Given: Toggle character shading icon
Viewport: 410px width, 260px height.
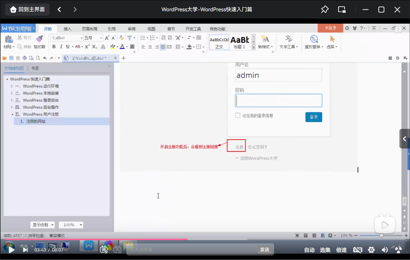Looking at the screenshot, I should (x=132, y=46).
